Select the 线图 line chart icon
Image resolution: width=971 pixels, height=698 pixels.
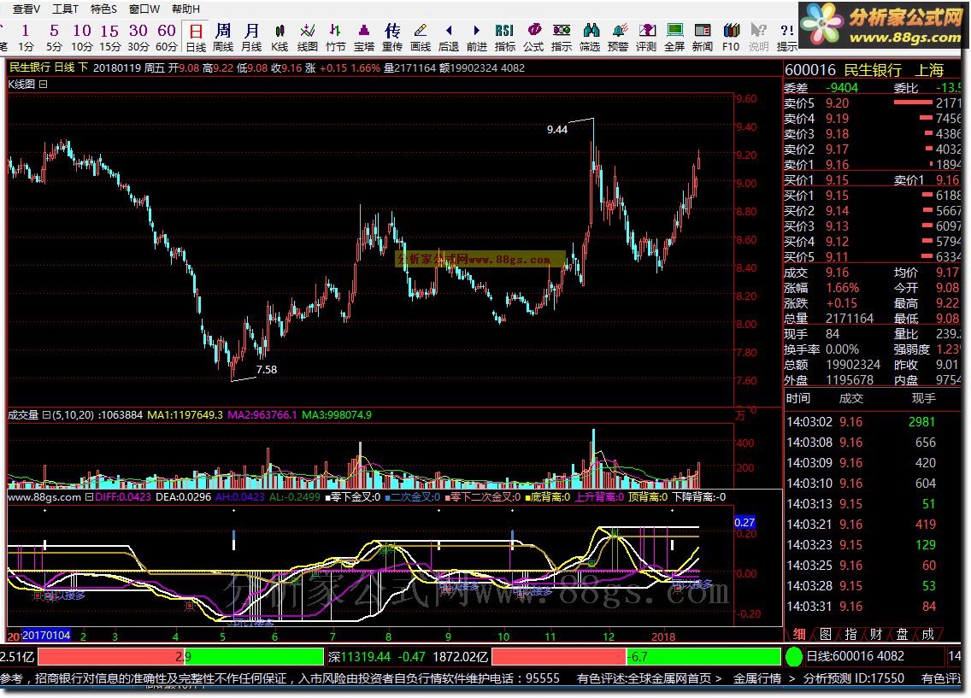[307, 37]
